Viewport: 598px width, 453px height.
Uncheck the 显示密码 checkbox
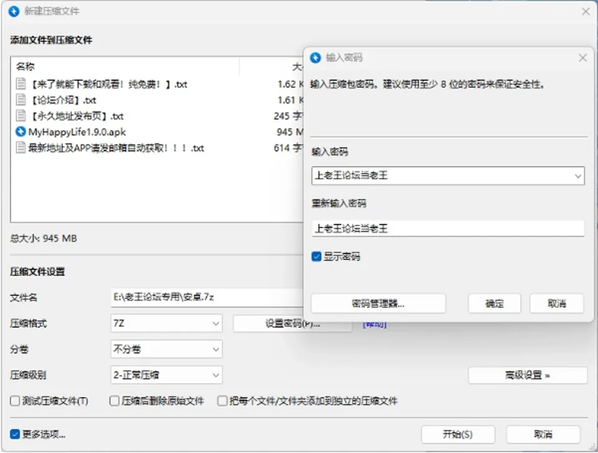tap(316, 257)
